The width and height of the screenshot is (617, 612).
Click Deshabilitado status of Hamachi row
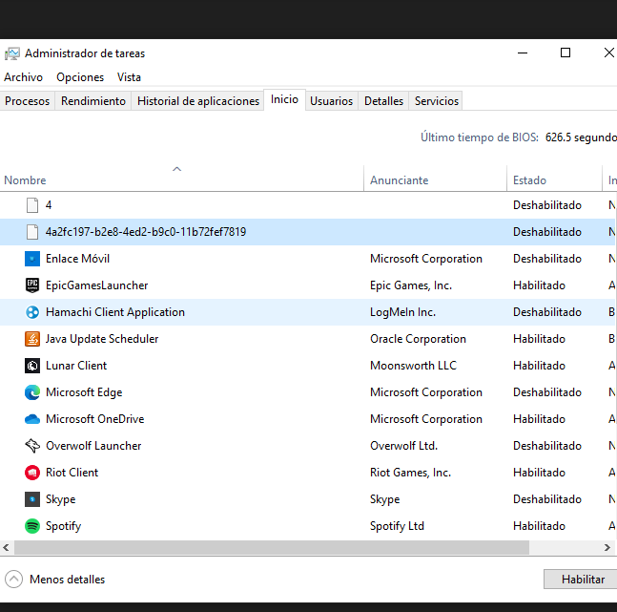(x=547, y=312)
